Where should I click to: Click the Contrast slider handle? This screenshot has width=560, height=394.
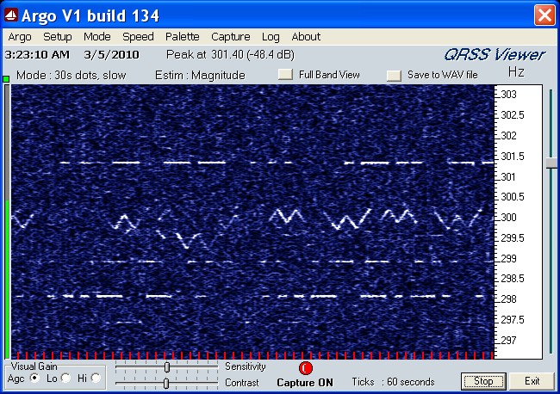[x=166, y=384]
